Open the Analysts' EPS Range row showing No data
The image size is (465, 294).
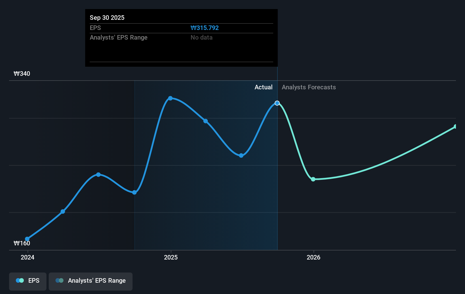pos(119,37)
